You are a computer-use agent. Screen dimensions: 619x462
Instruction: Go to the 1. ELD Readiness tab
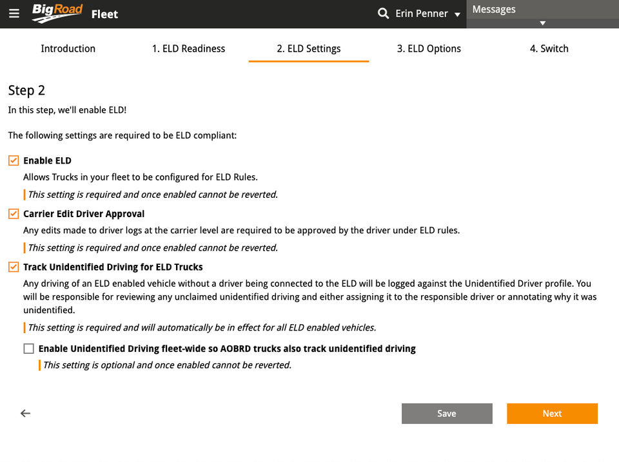(x=188, y=48)
